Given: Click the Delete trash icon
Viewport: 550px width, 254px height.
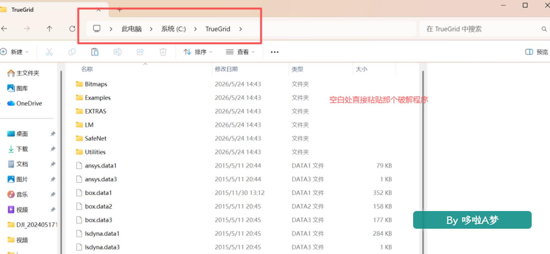Looking at the screenshot, I should pos(163,52).
